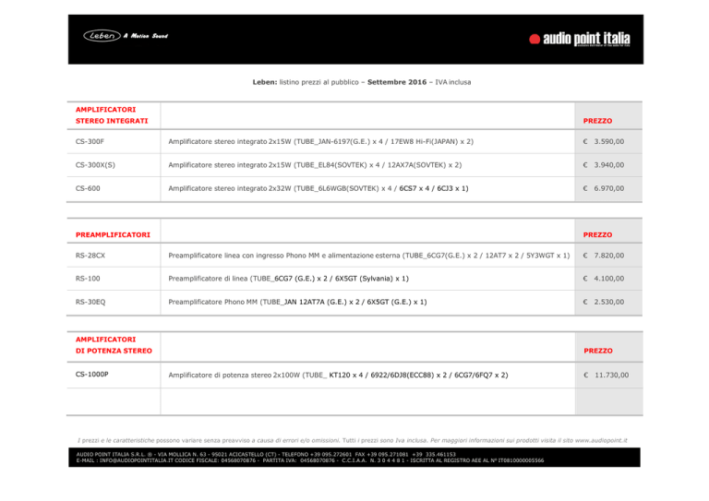Image resolution: width=709 pixels, height=501 pixels.
Task: Click the 'AMPLIFICATORI DI POTENZA STEREO' section header
Action: (114, 345)
